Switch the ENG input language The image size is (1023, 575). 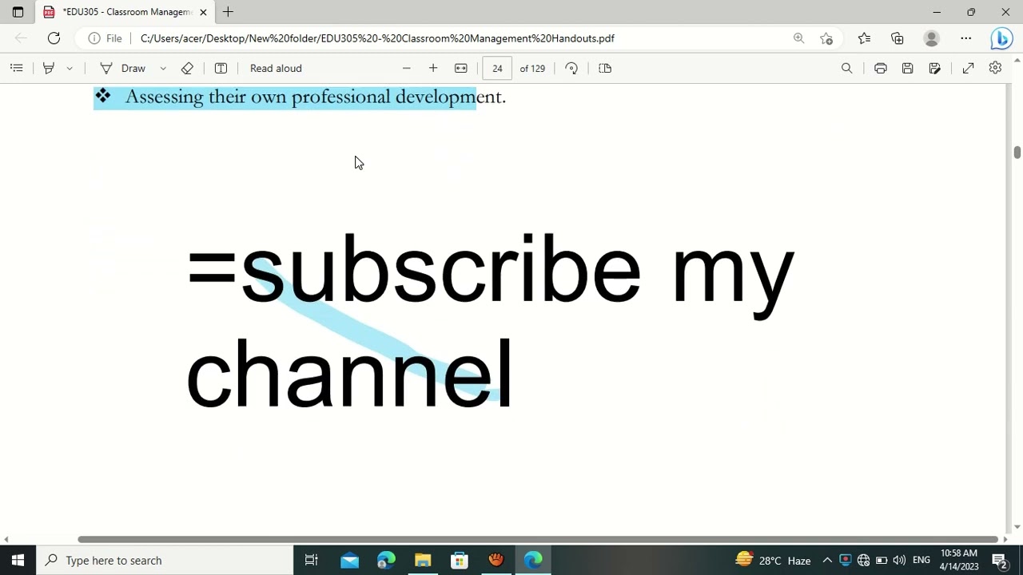click(921, 560)
